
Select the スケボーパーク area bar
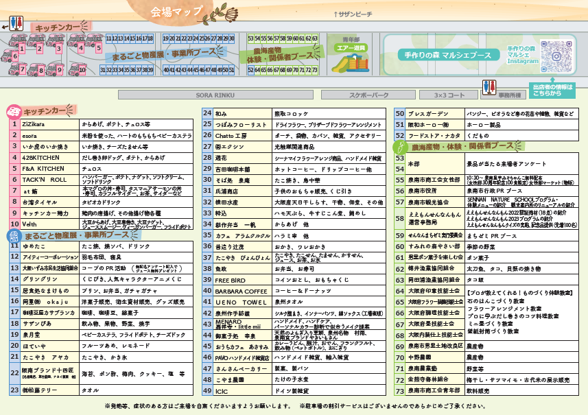tap(369, 95)
